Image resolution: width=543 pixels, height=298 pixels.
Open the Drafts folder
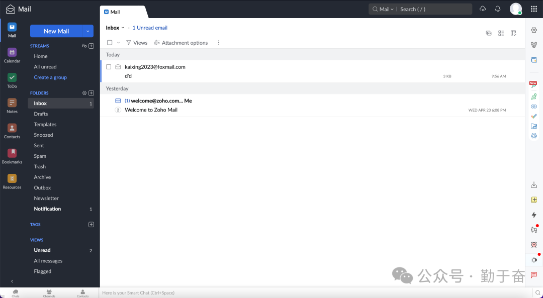tap(41, 114)
